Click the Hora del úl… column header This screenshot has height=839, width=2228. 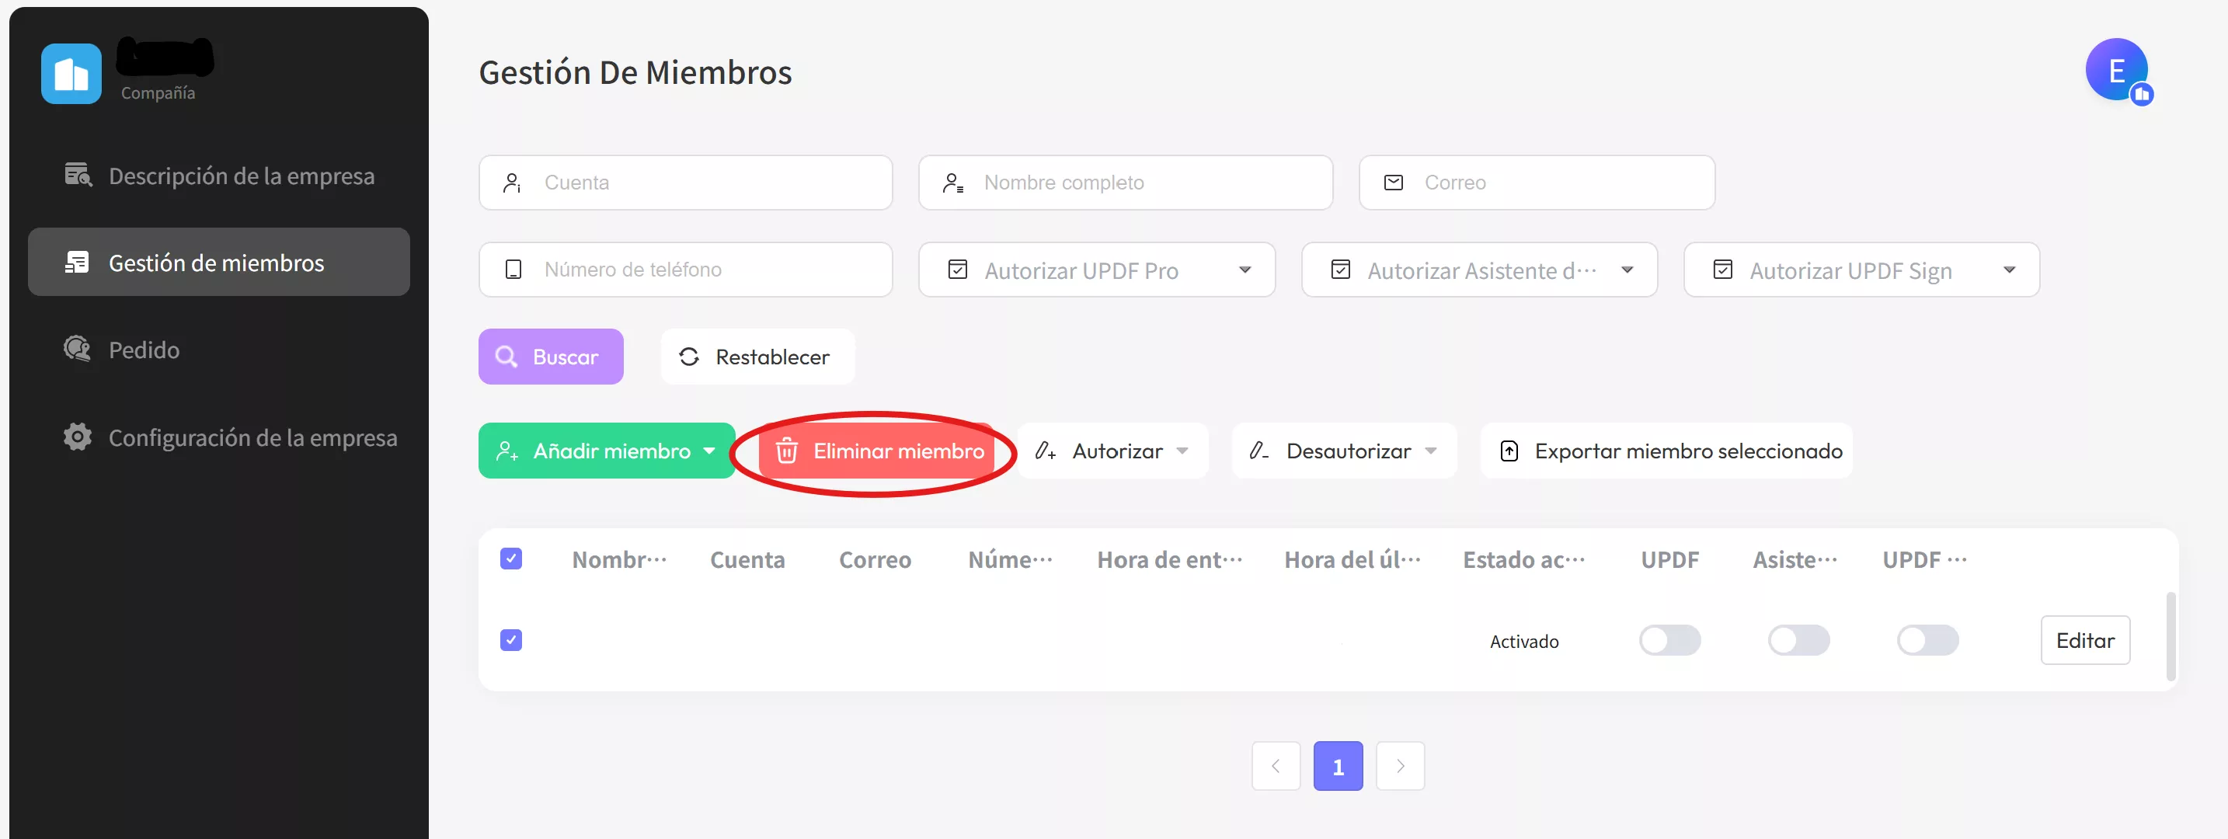click(1352, 559)
